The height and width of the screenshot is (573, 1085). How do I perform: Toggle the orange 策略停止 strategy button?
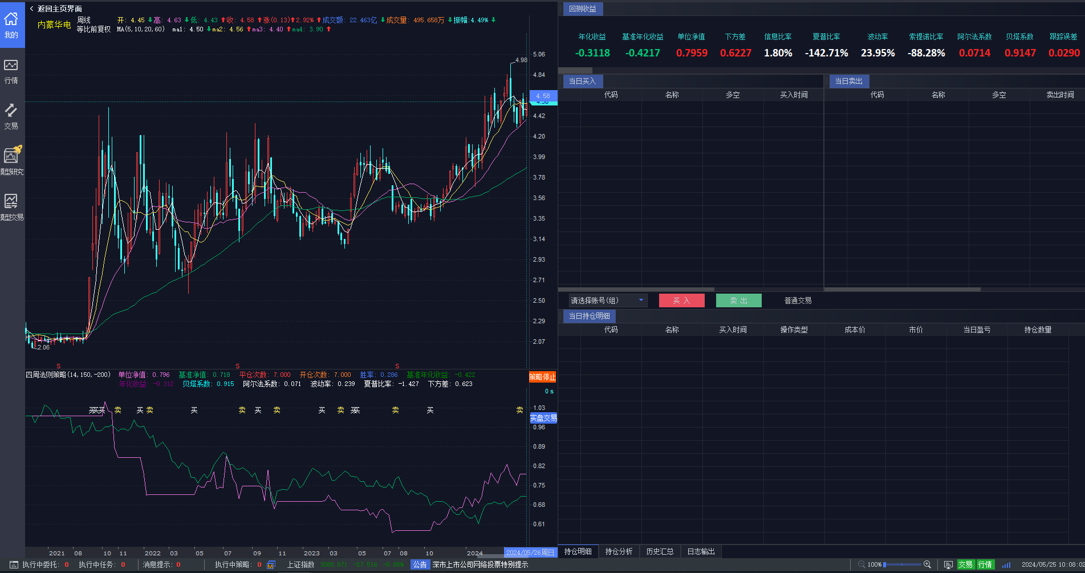click(x=542, y=377)
